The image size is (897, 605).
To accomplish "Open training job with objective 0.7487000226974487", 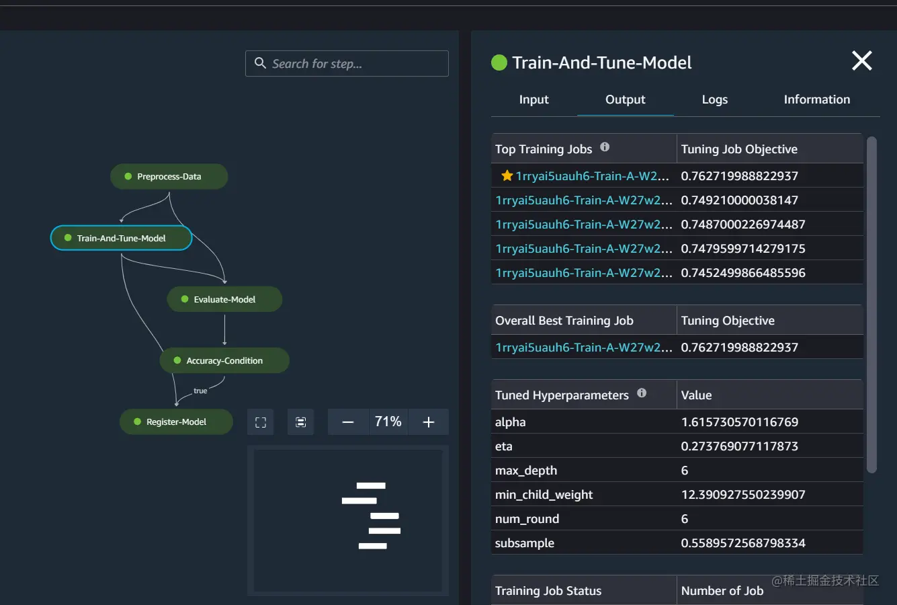I will 584,225.
